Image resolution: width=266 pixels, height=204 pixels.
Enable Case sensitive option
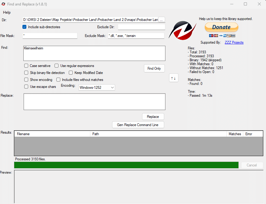(x=26, y=66)
